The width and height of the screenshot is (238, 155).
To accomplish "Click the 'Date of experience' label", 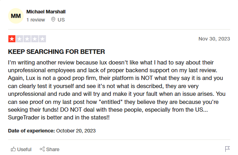I will (31, 131).
